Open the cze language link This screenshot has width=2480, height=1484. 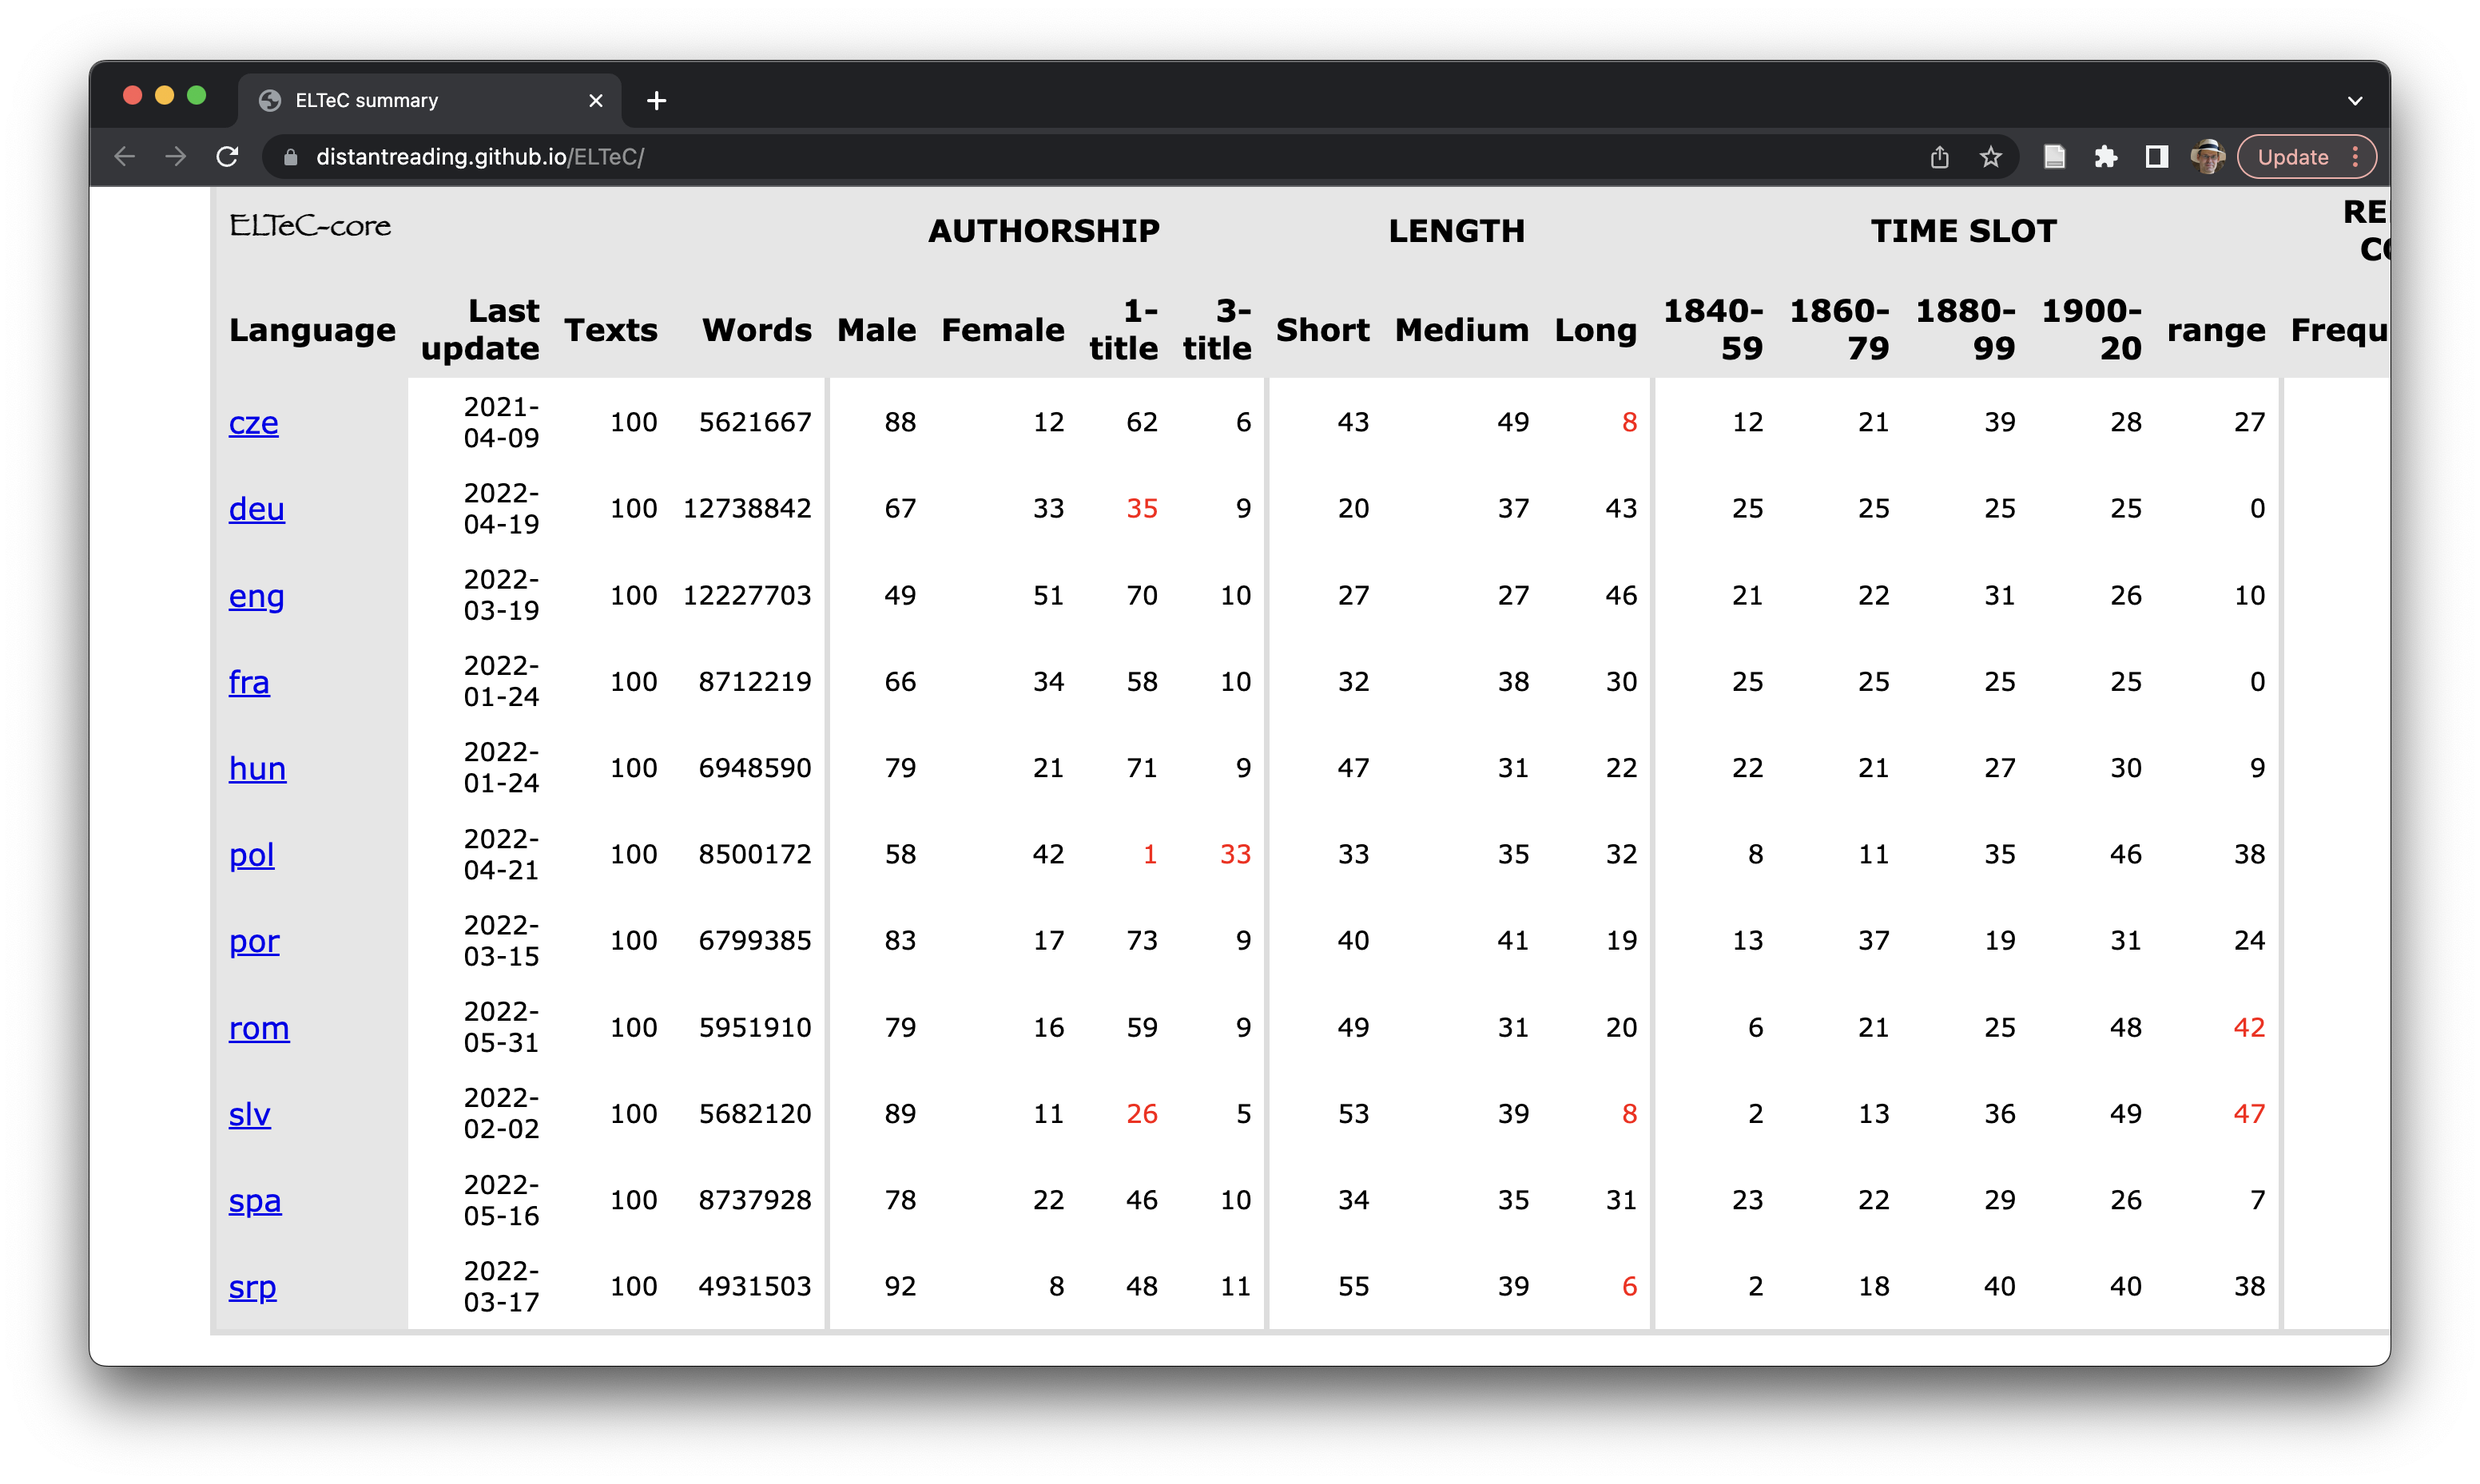253,423
